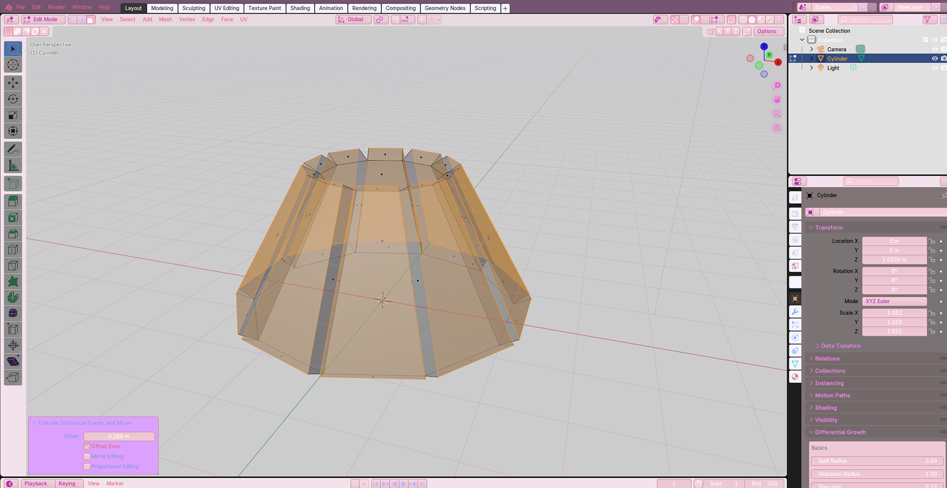The width and height of the screenshot is (947, 488).
Task: Add a new workspace with plus button
Action: point(505,8)
